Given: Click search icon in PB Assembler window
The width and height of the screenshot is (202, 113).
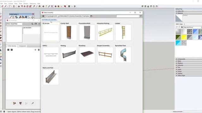Looking at the screenshot, I should (x=32, y=24).
